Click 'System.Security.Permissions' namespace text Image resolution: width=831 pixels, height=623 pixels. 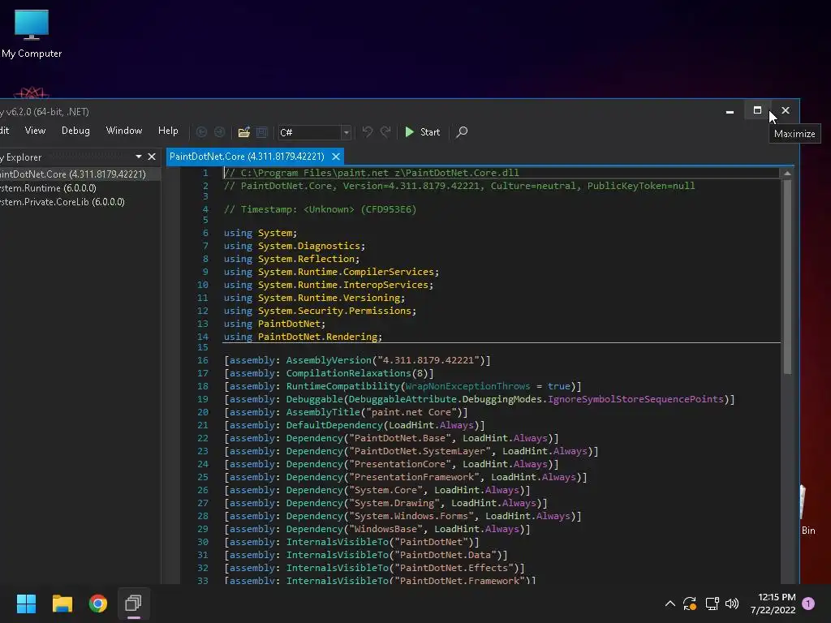click(x=334, y=311)
